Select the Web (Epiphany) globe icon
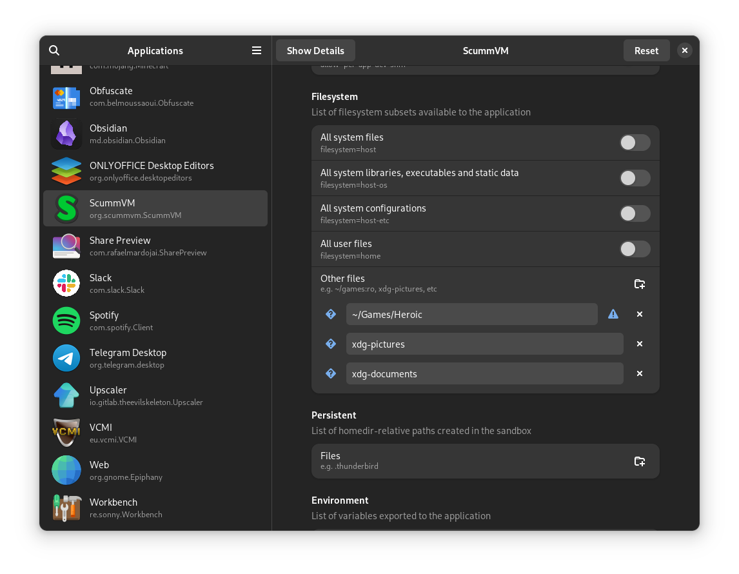Screen dimensions: 739x574 (x=66, y=470)
